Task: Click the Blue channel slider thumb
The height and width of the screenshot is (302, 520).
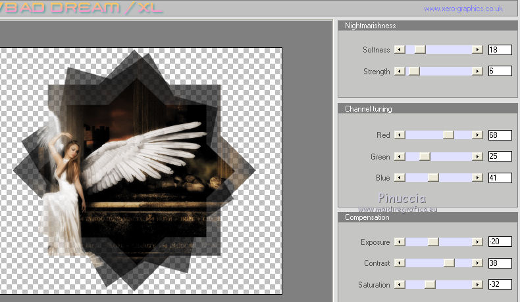Action: [434, 178]
